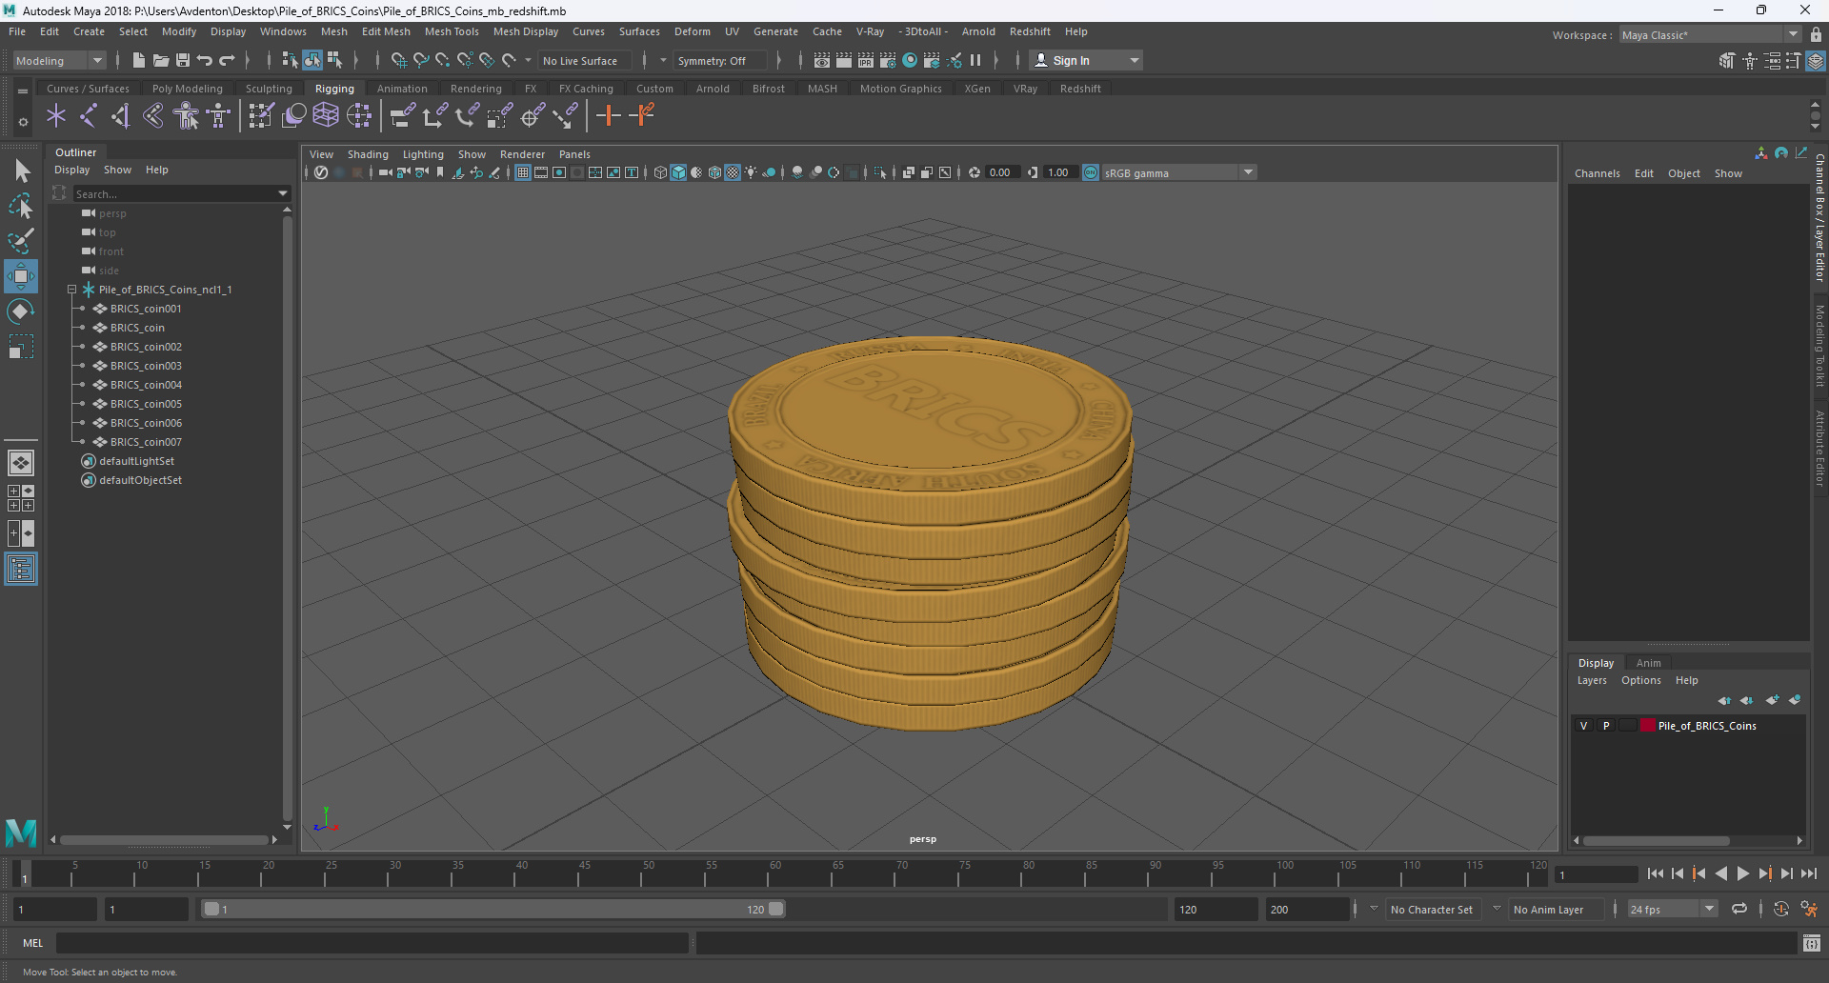Toggle the loop playback icon
Viewport: 1829px width, 983px height.
pos(1739,910)
